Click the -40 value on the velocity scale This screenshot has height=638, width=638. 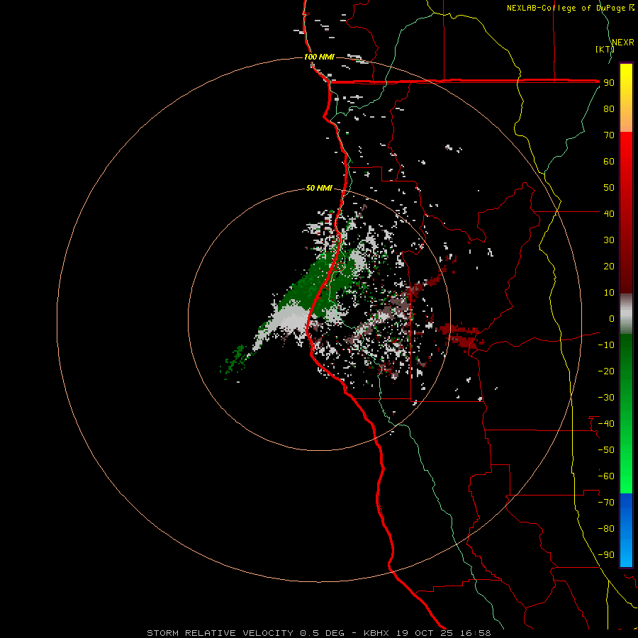pyautogui.click(x=606, y=424)
